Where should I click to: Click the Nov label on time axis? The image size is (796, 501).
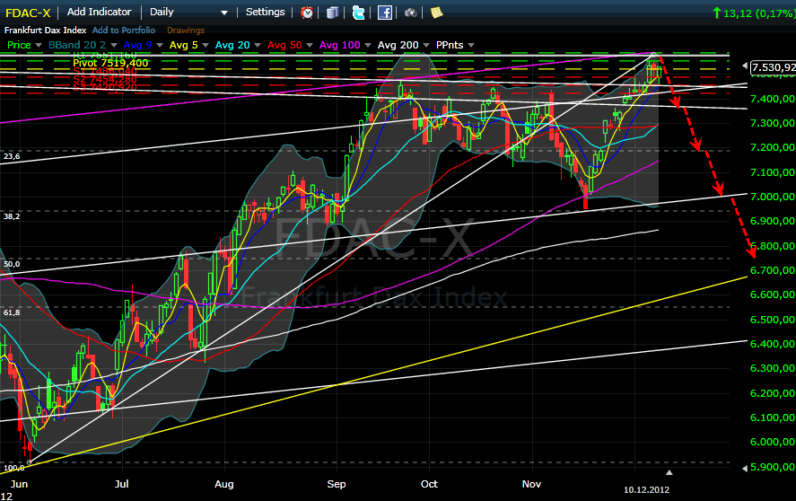[531, 484]
